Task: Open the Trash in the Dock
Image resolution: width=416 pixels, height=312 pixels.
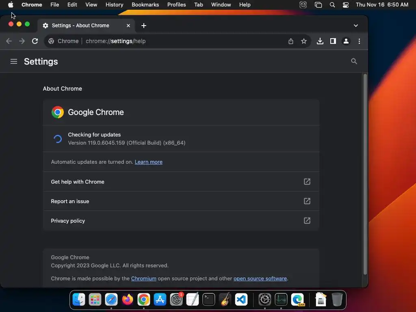Action: coord(337,299)
